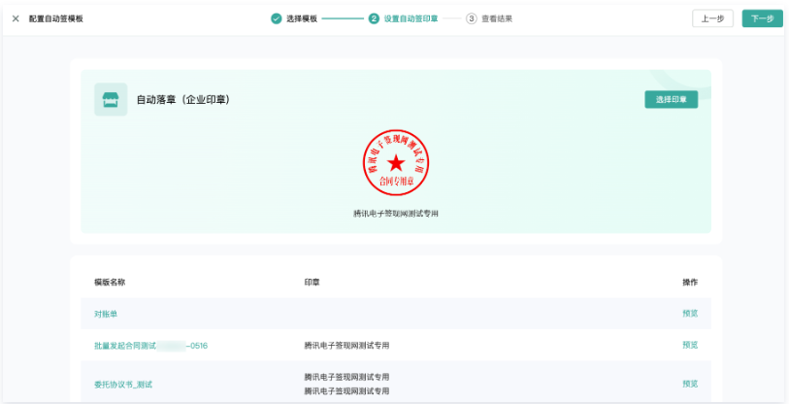Preview the 对账单 template
The height and width of the screenshot is (404, 789).
690,314
